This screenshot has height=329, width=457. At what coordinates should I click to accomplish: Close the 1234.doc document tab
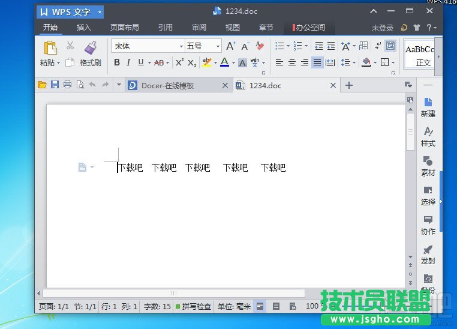click(x=333, y=85)
